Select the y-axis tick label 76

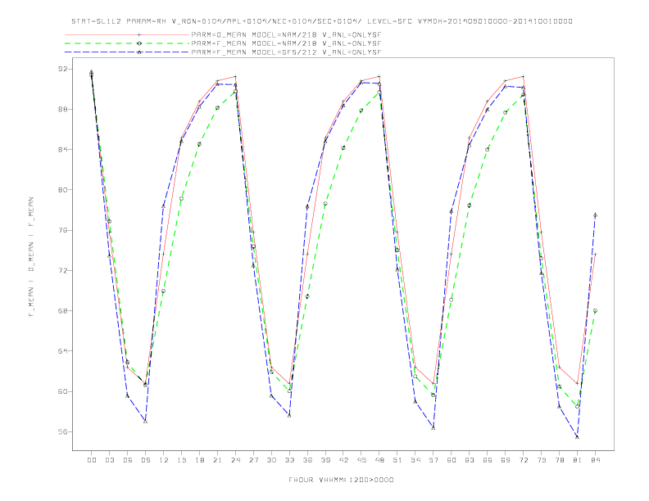tap(62, 230)
